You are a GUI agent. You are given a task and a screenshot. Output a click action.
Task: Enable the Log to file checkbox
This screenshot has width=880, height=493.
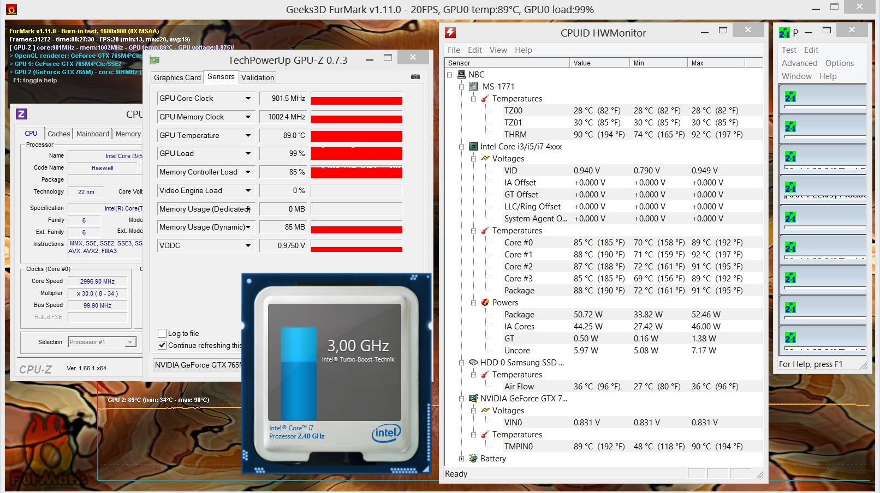coord(162,333)
